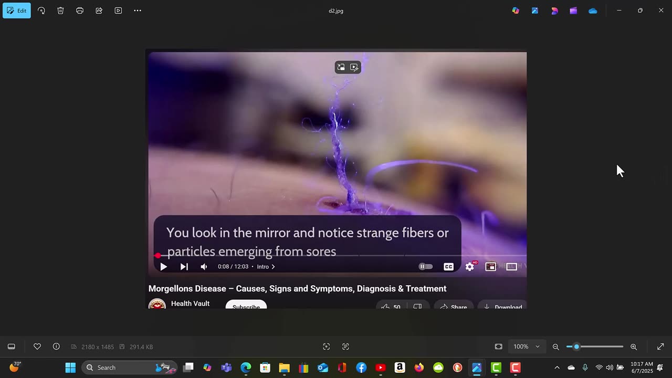The width and height of the screenshot is (672, 378).
Task: Click the fit to window icon
Action: coord(499,346)
